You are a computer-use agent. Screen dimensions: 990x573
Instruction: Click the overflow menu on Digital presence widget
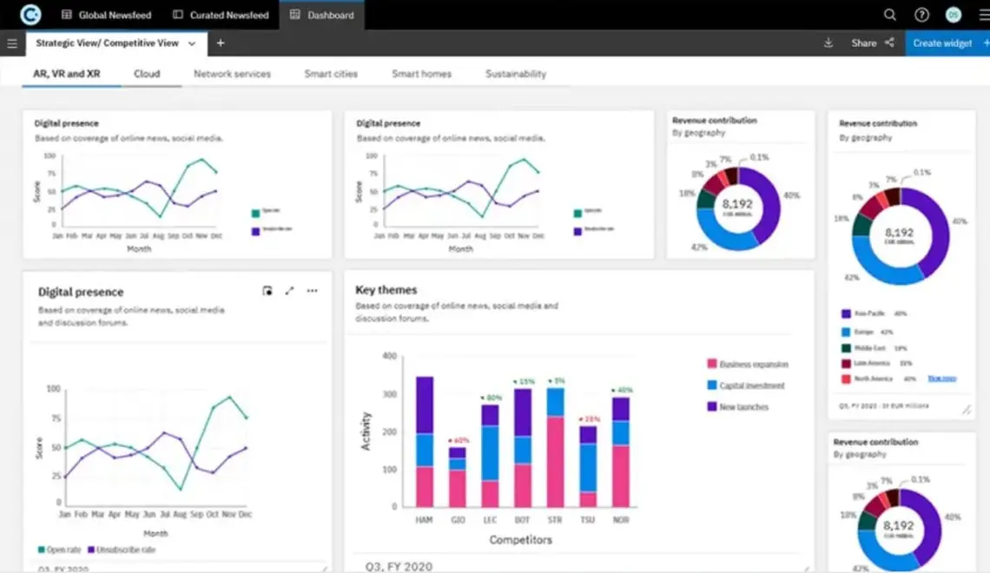tap(312, 291)
